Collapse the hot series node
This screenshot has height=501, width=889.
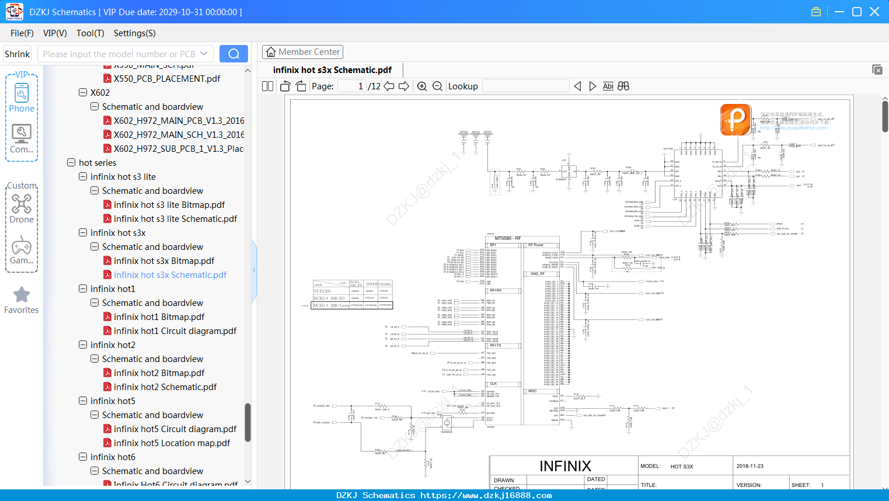coord(71,162)
